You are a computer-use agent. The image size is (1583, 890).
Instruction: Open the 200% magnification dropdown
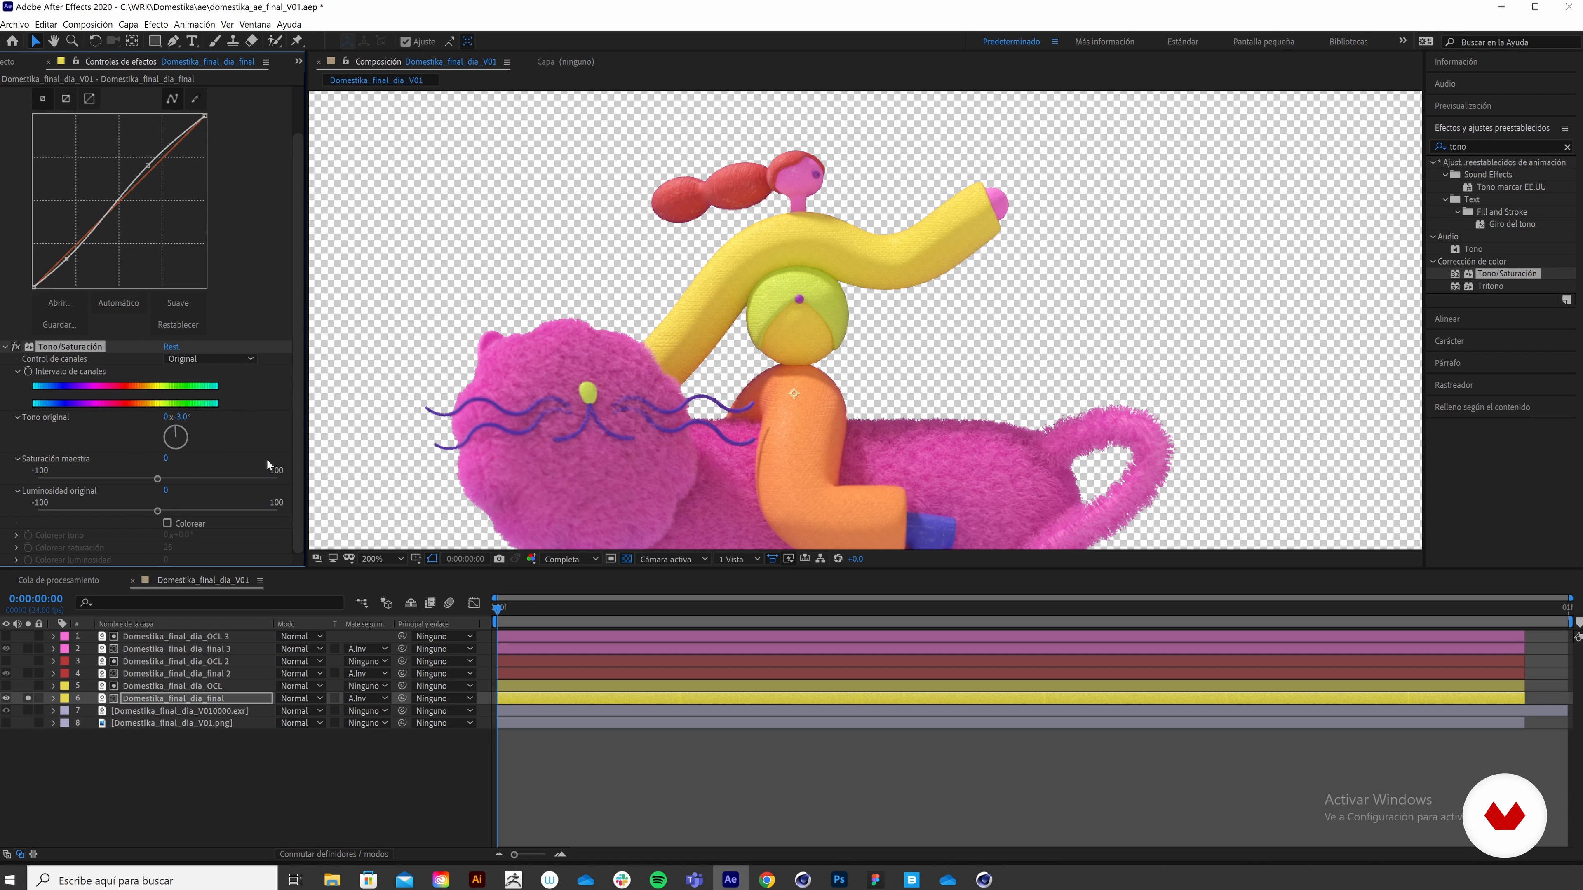click(x=382, y=558)
